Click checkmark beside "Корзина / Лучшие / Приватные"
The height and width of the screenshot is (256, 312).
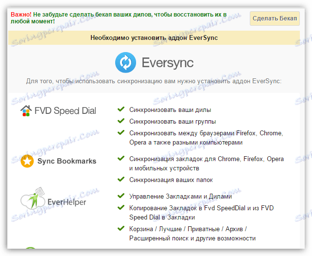[121, 228]
